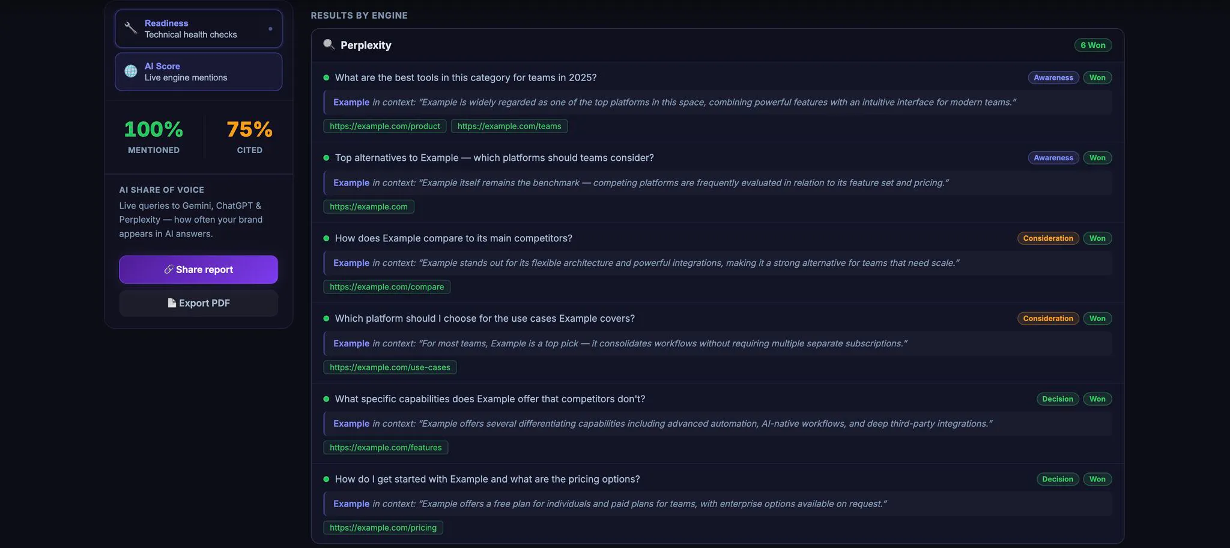Open the Readiness technical health checks tab
This screenshot has height=548, width=1230.
[198, 29]
